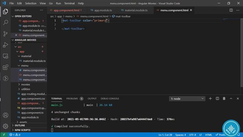Kill terminal with trash icon
The height and width of the screenshot is (137, 243).
224,99
